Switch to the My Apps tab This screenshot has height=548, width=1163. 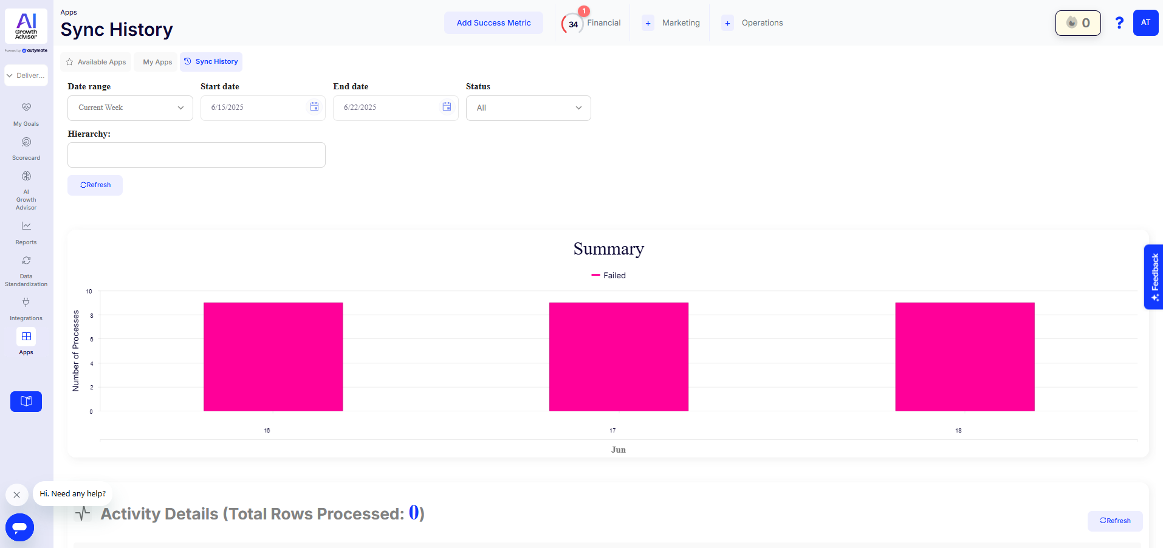point(157,62)
